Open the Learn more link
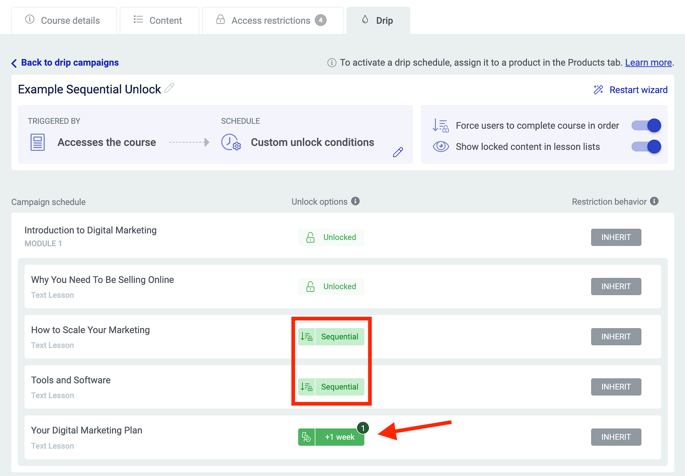This screenshot has height=476, width=685. click(648, 63)
